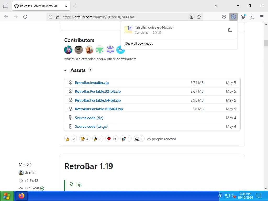Open RetroBar 1.19 release heading

(x=88, y=166)
